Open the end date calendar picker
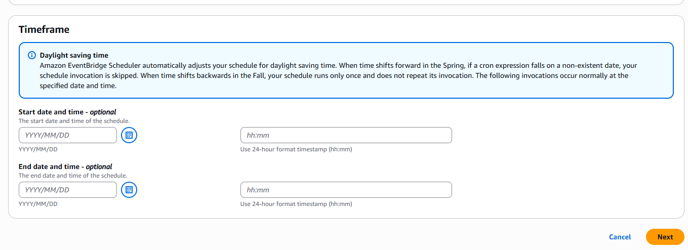Viewport: 688px width, 250px height. (129, 190)
